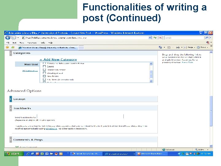This screenshot has height=166, width=221.
Task: Check the Events category checkbox
Action: pyautogui.click(x=44, y=66)
